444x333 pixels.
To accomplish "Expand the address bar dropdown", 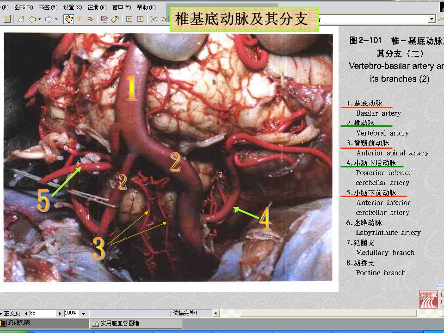I will [432, 19].
